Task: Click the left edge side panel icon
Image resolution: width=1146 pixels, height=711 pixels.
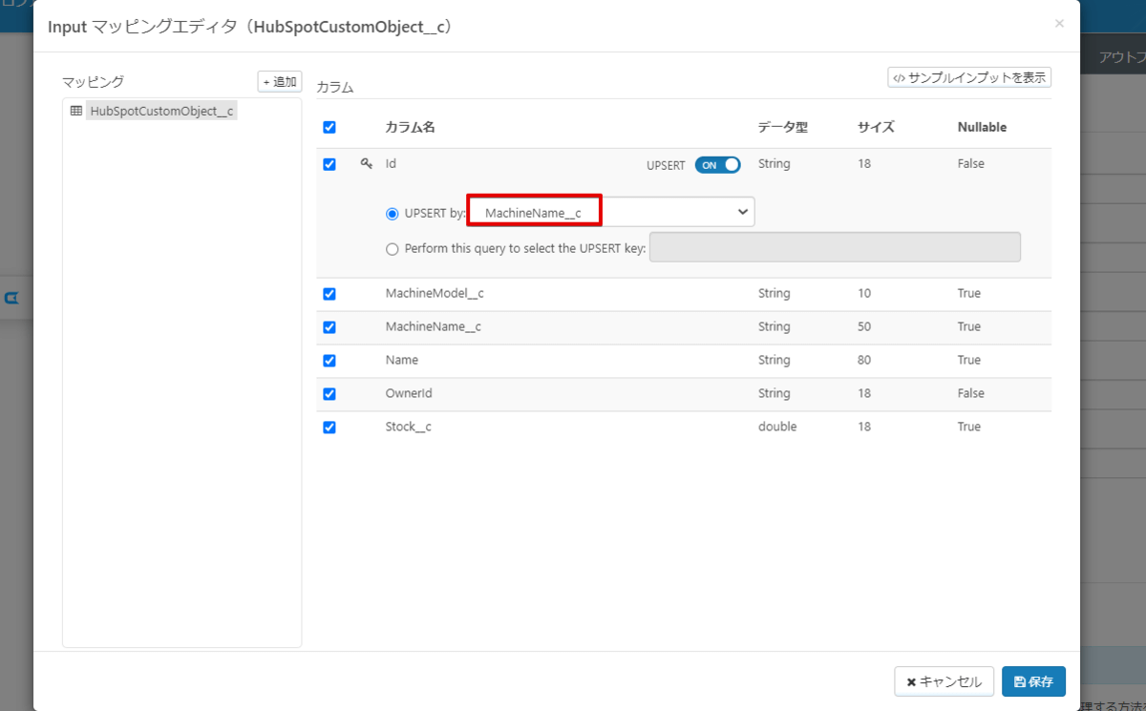Action: (x=12, y=298)
